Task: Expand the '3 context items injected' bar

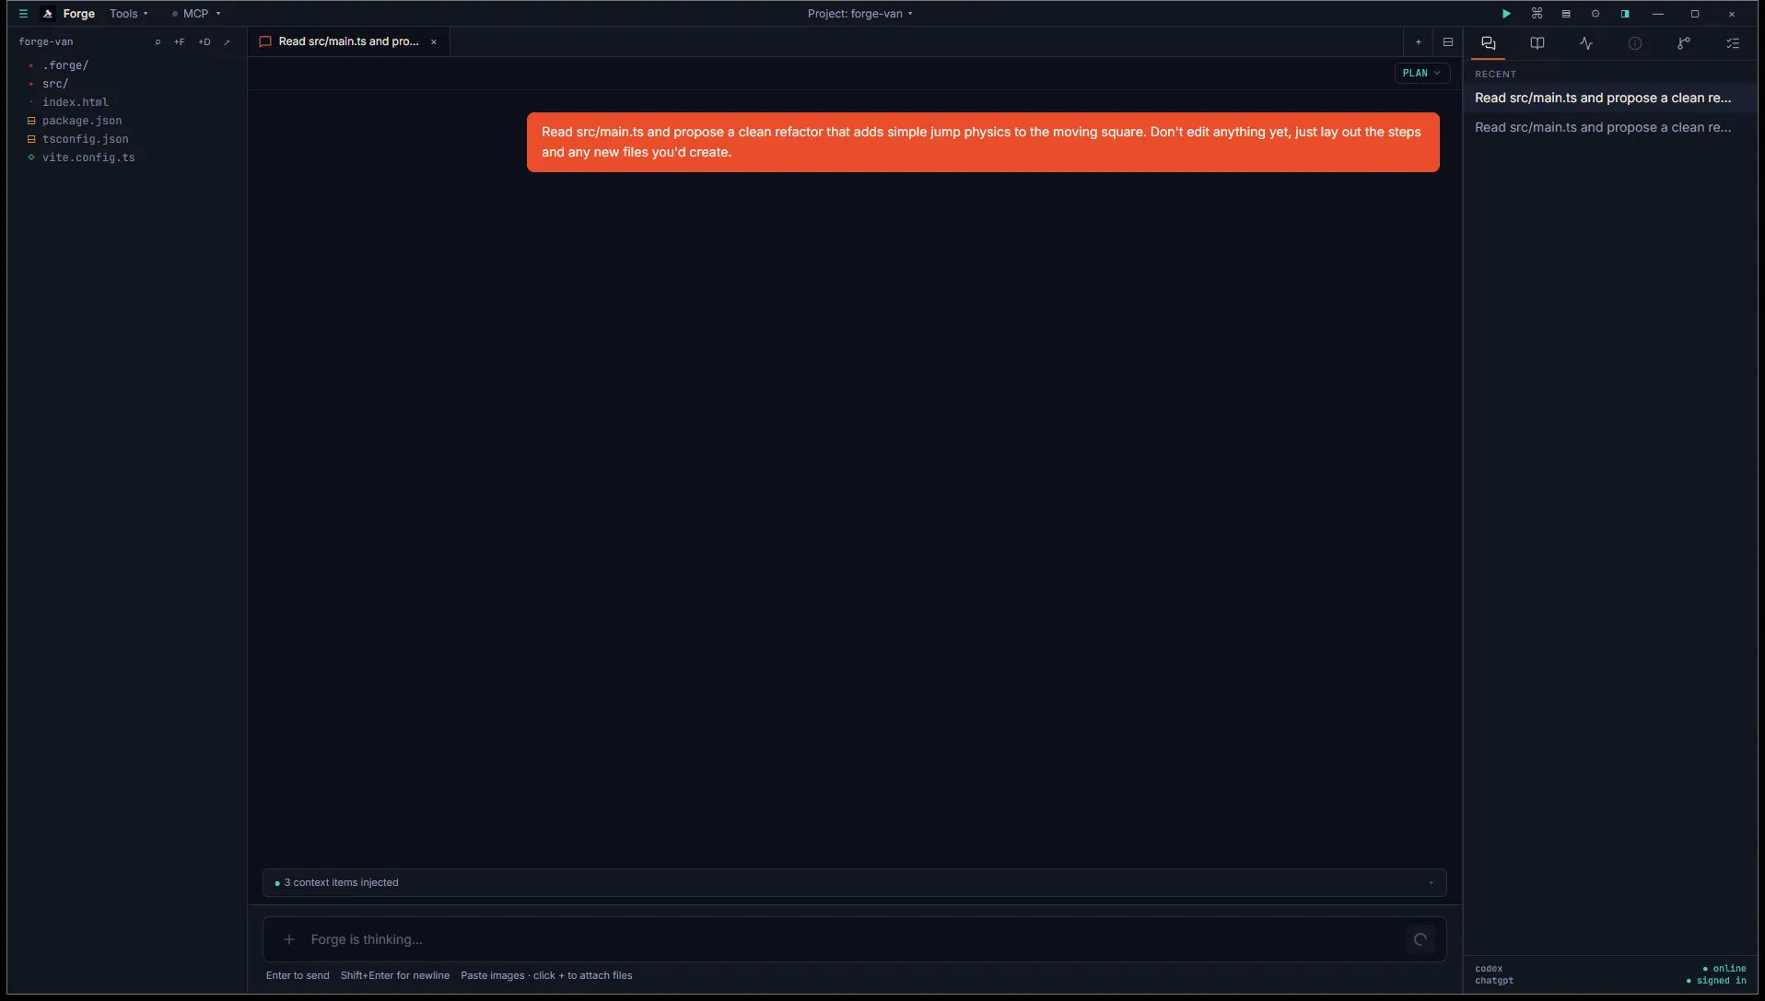Action: 854,882
